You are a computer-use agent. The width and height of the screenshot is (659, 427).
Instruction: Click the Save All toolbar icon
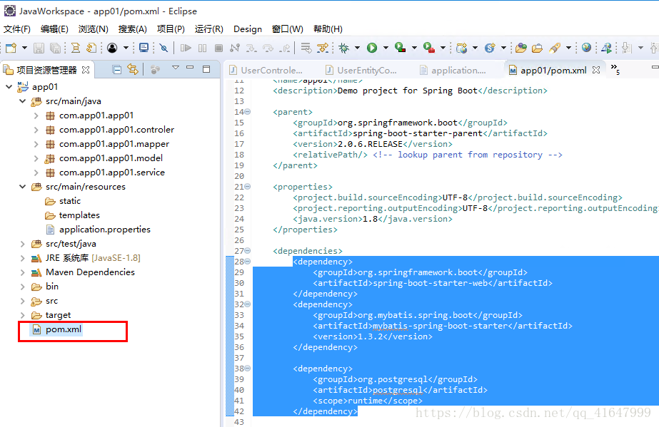(x=56, y=48)
